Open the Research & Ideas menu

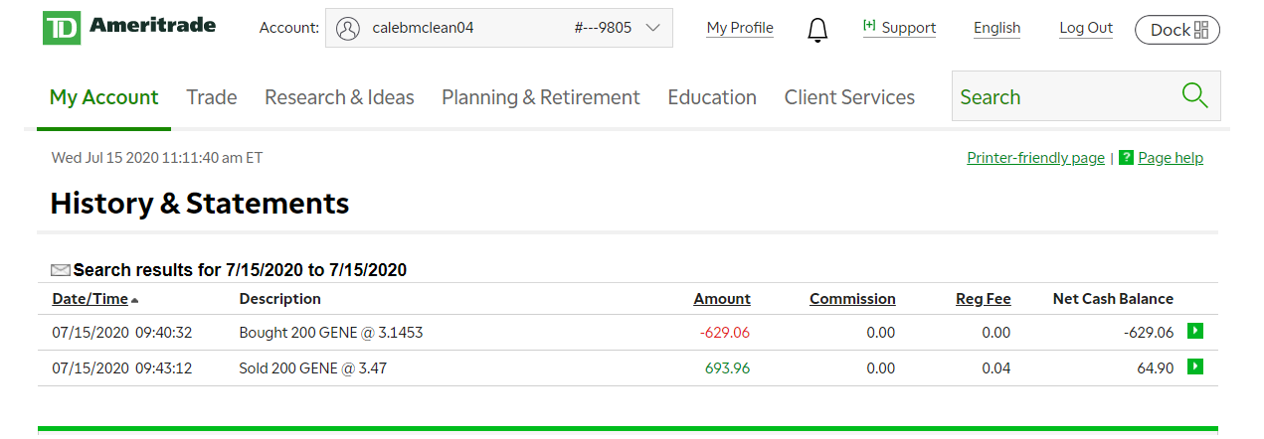pyautogui.click(x=339, y=97)
